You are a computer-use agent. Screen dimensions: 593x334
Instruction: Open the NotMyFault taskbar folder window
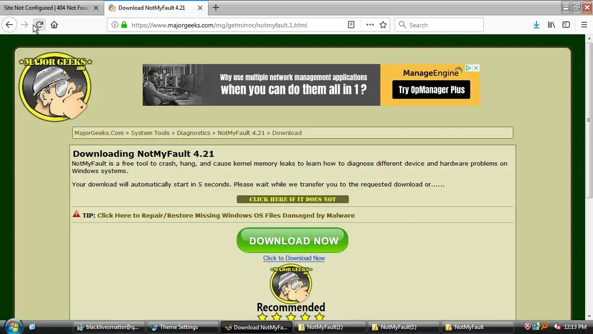pyautogui.click(x=477, y=327)
